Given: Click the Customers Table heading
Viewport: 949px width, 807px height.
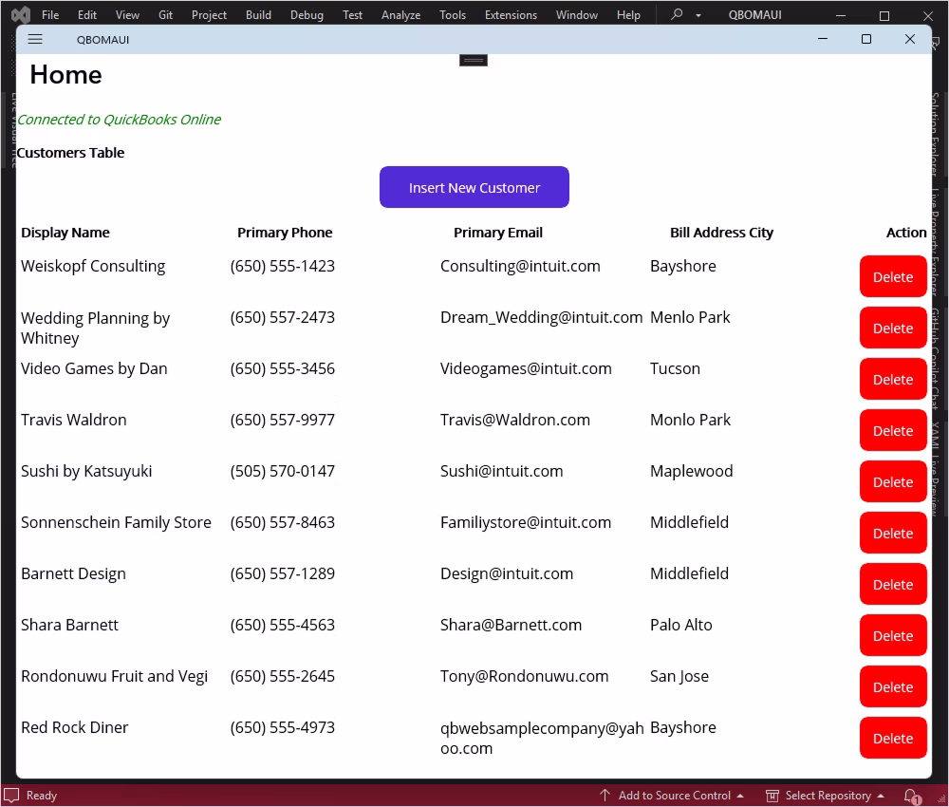Looking at the screenshot, I should 70,153.
